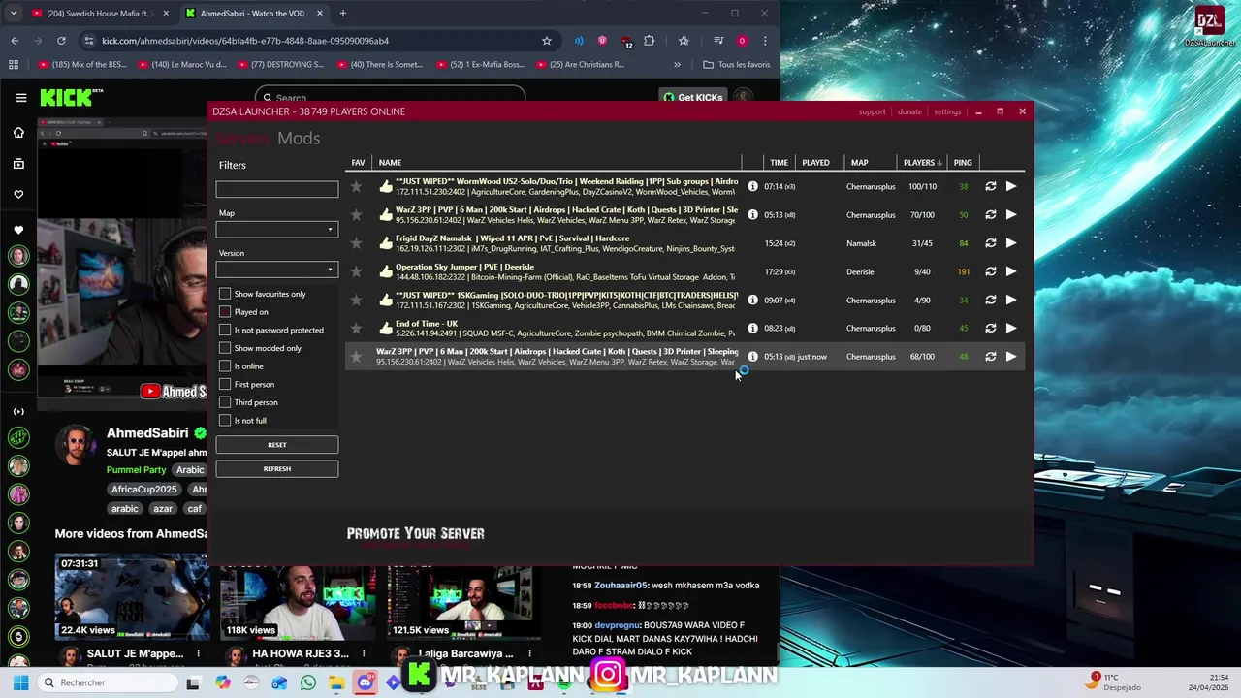Viewport: 1241px width, 698px height.
Task: Expand Chrome bookmarks overflow chevron
Action: click(x=677, y=65)
